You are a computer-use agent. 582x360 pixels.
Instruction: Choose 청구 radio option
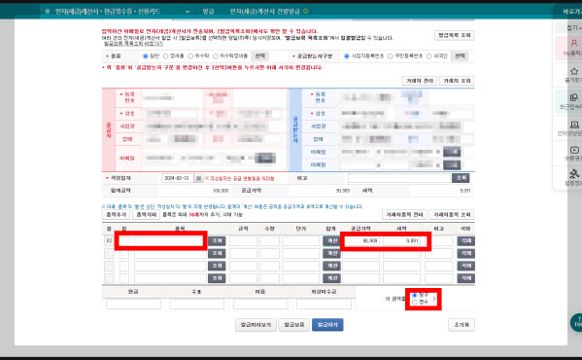[415, 295]
